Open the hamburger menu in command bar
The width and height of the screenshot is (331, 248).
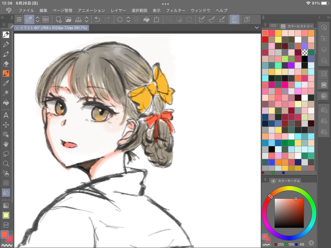click(x=19, y=19)
